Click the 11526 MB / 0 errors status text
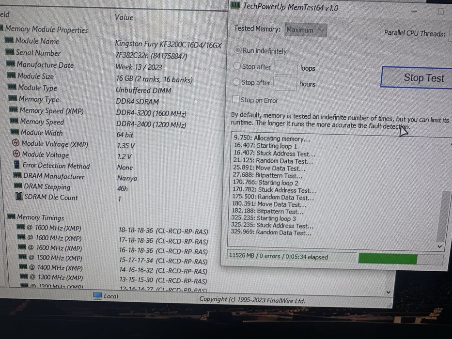Viewport: 452px width, 339px height. [279, 257]
